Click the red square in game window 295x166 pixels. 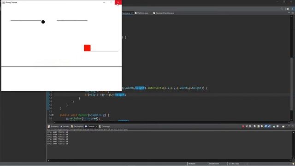click(x=87, y=48)
